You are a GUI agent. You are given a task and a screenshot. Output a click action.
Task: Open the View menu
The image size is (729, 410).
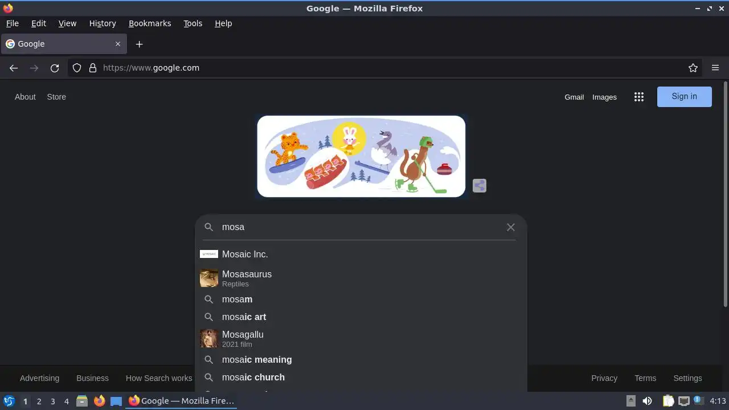tap(67, 23)
